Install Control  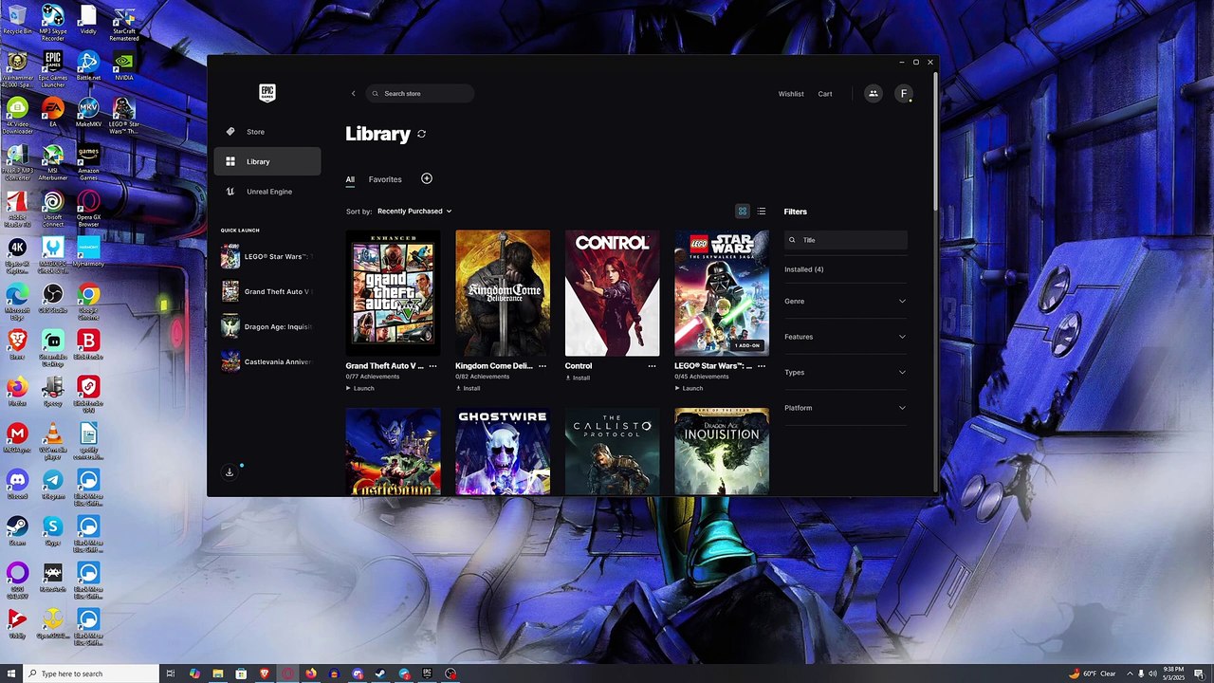(x=578, y=378)
